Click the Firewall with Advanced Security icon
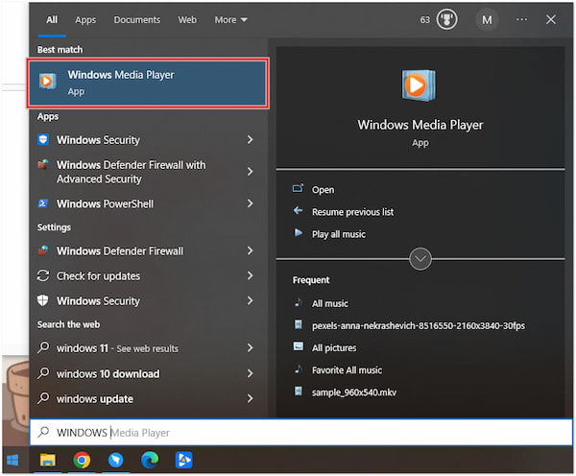This screenshot has height=476, width=576. tap(43, 164)
